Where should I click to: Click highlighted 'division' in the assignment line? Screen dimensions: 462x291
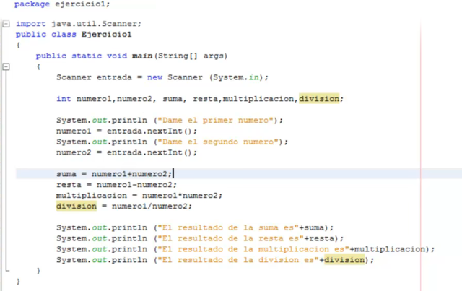(77, 206)
